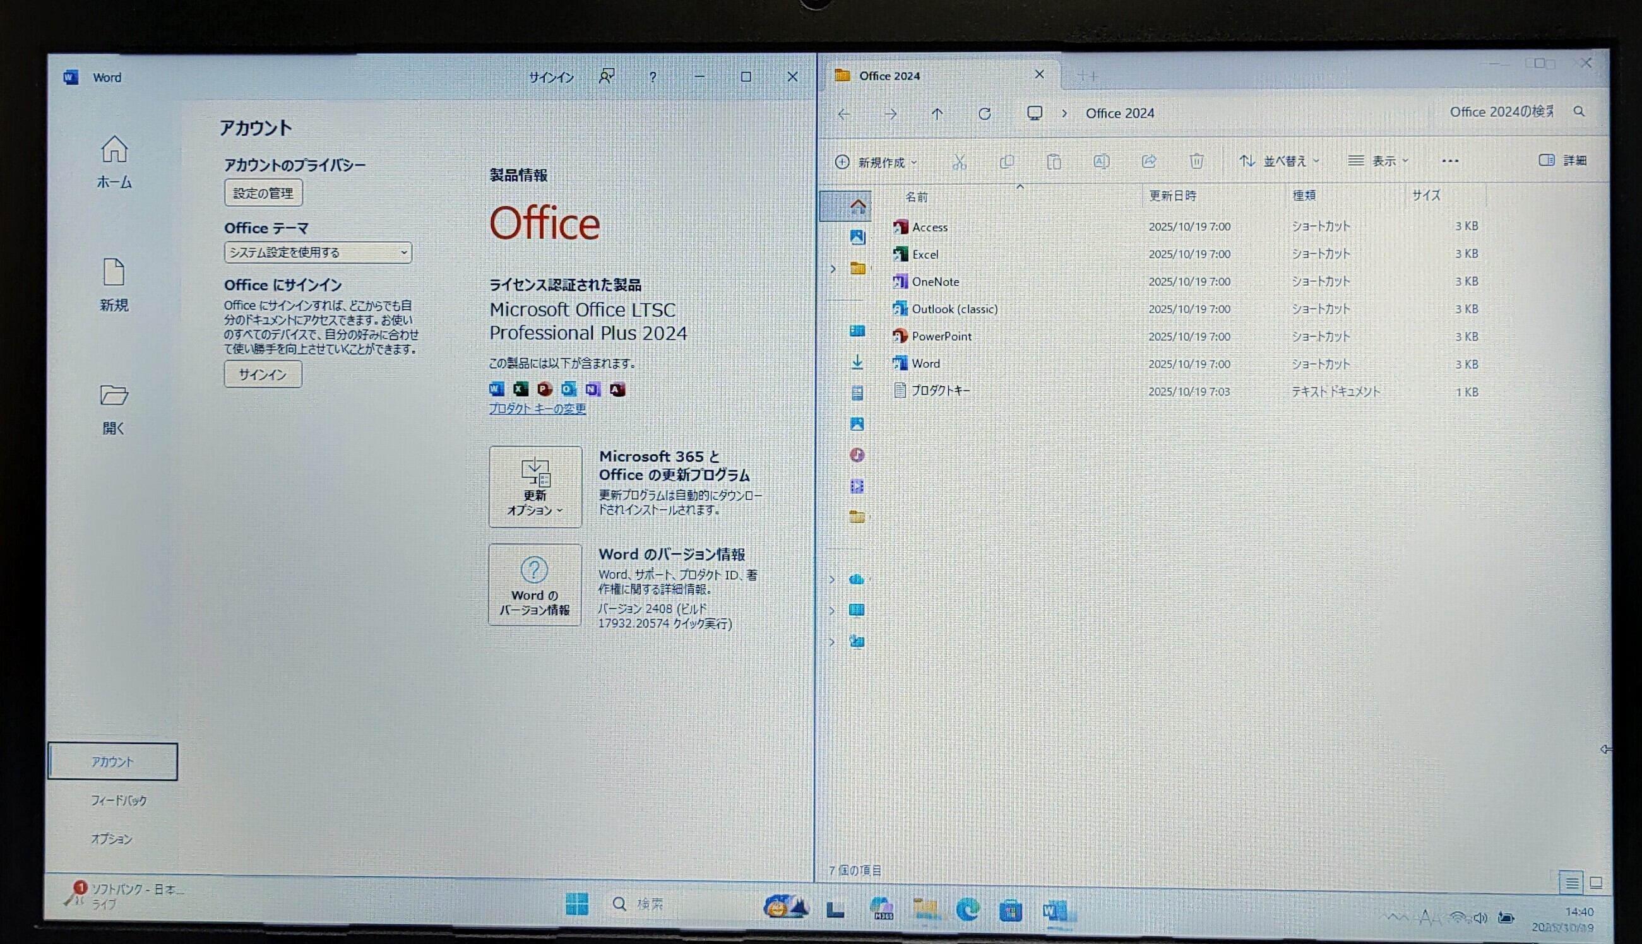Select the プロダクトキー text file
The width and height of the screenshot is (1642, 944).
point(941,391)
